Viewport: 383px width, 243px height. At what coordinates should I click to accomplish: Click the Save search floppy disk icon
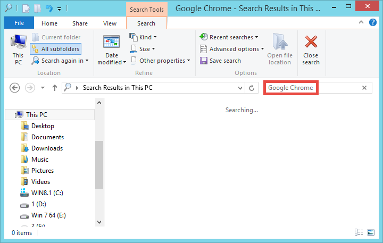pos(203,61)
